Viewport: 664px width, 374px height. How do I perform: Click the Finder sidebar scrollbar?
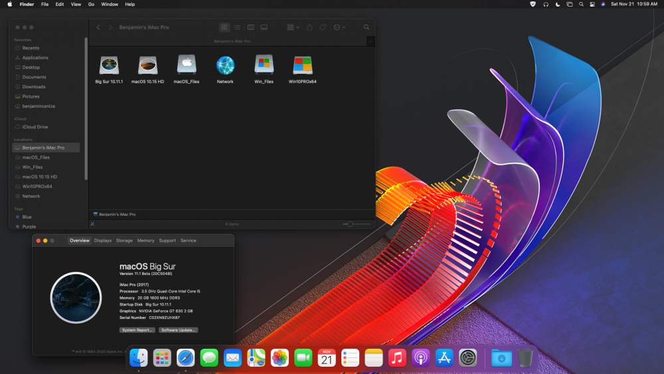pos(86,109)
